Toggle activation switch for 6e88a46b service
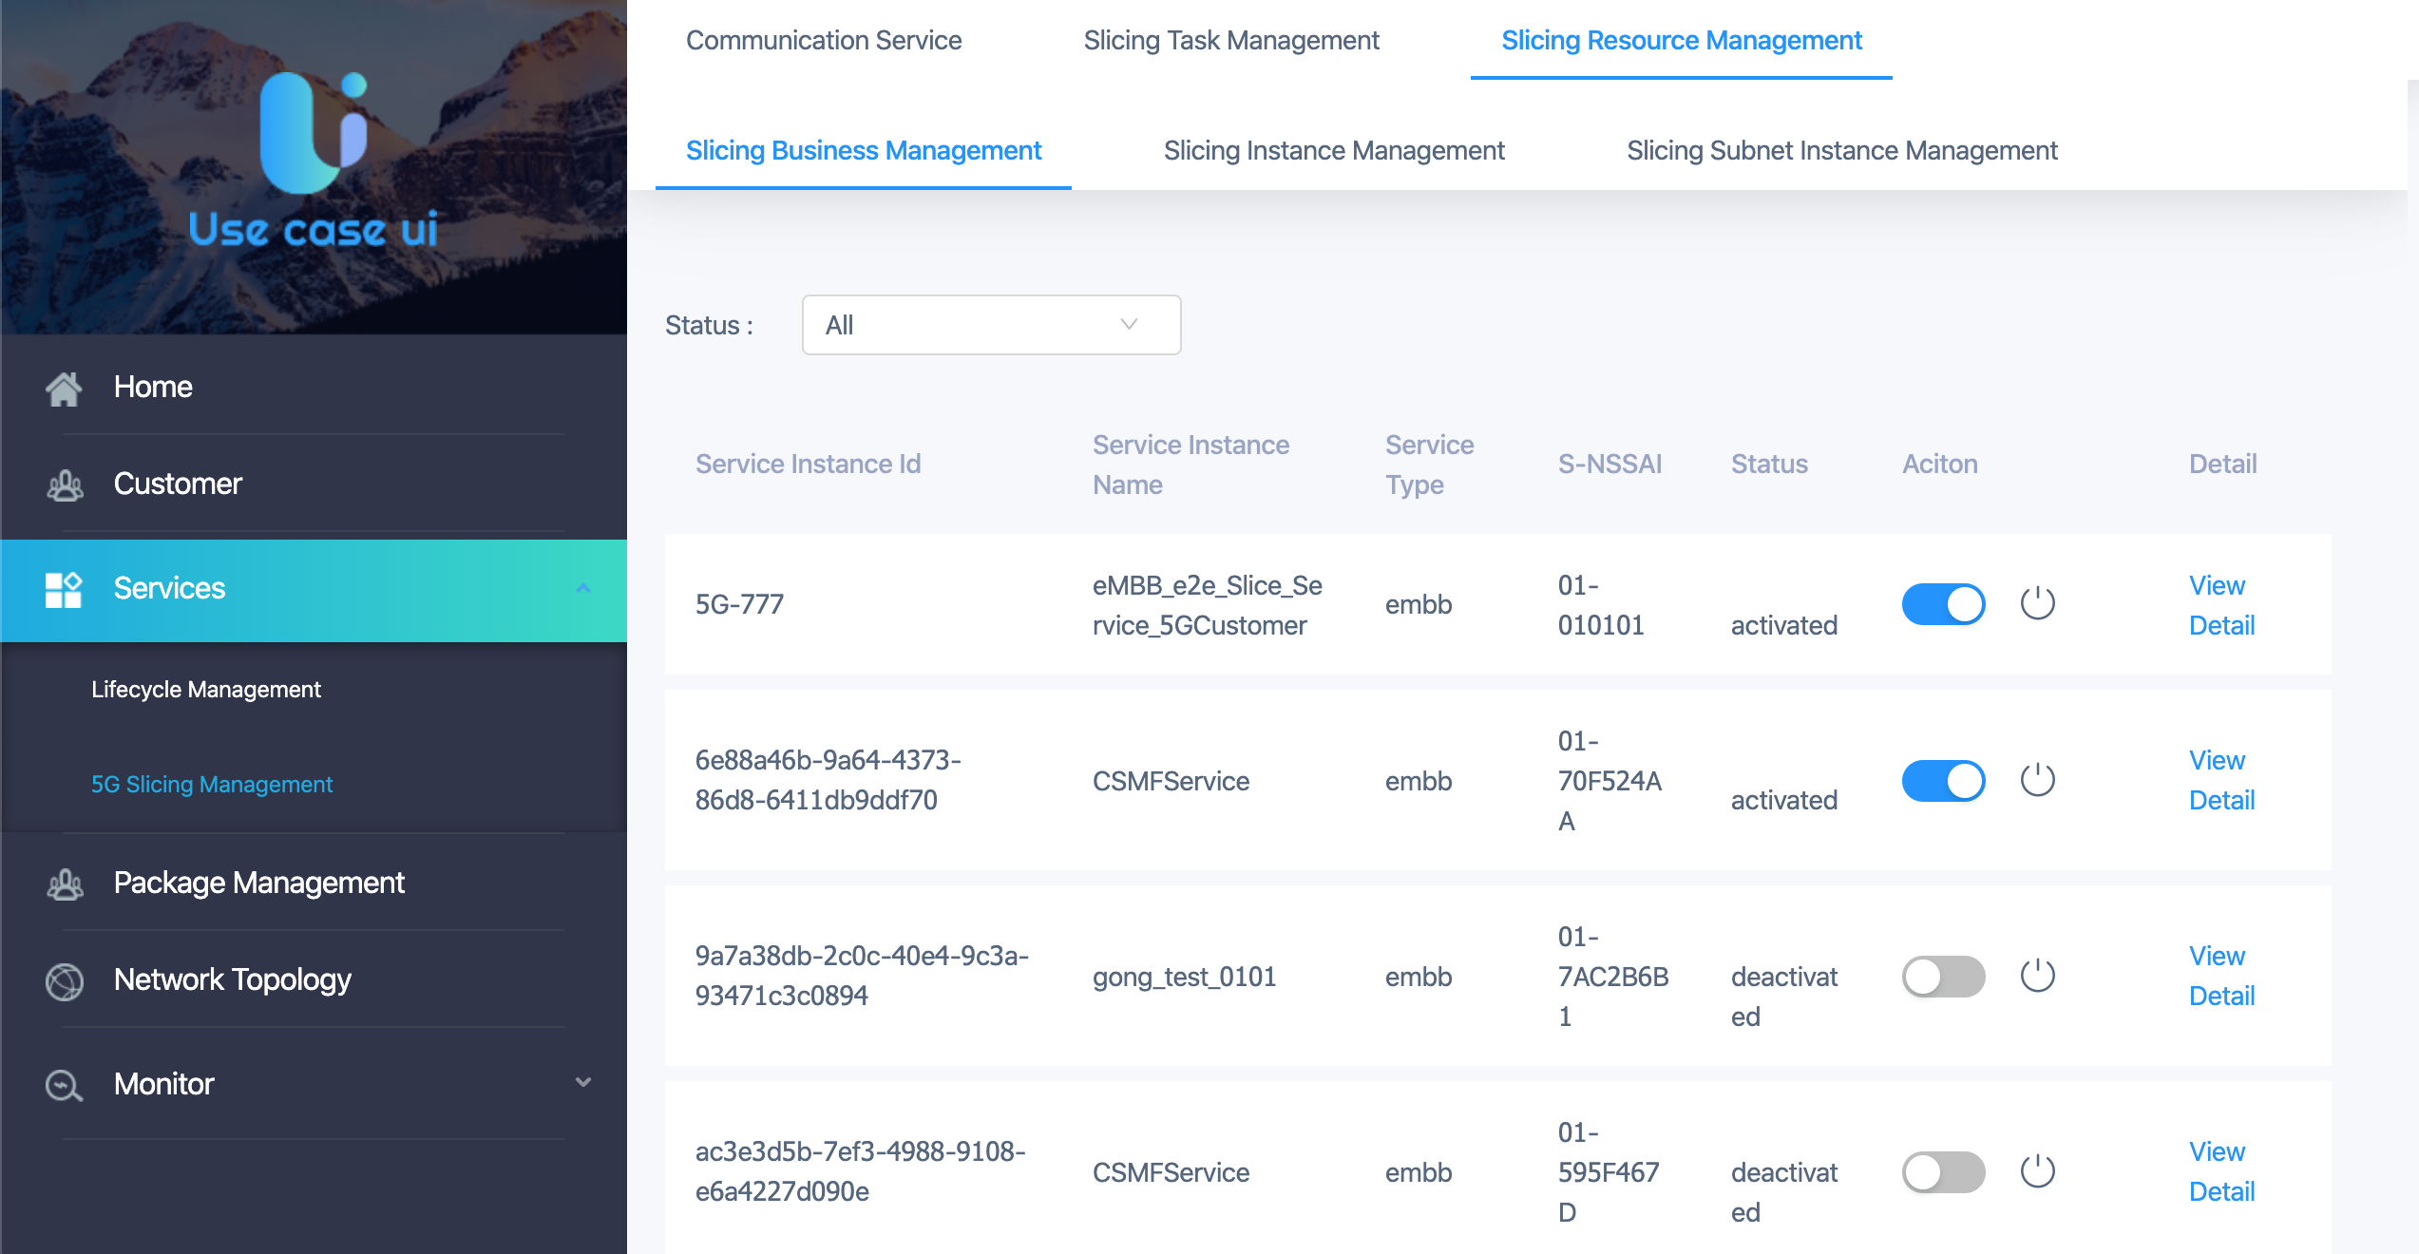Viewport: 2419px width, 1254px height. (1943, 781)
